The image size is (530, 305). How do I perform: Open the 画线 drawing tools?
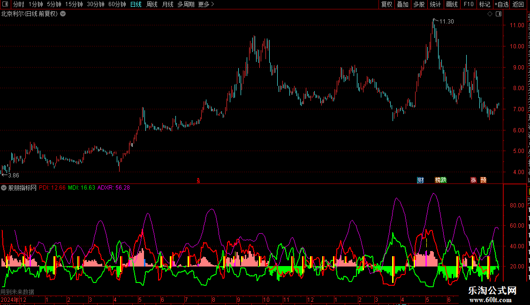[x=452, y=4]
